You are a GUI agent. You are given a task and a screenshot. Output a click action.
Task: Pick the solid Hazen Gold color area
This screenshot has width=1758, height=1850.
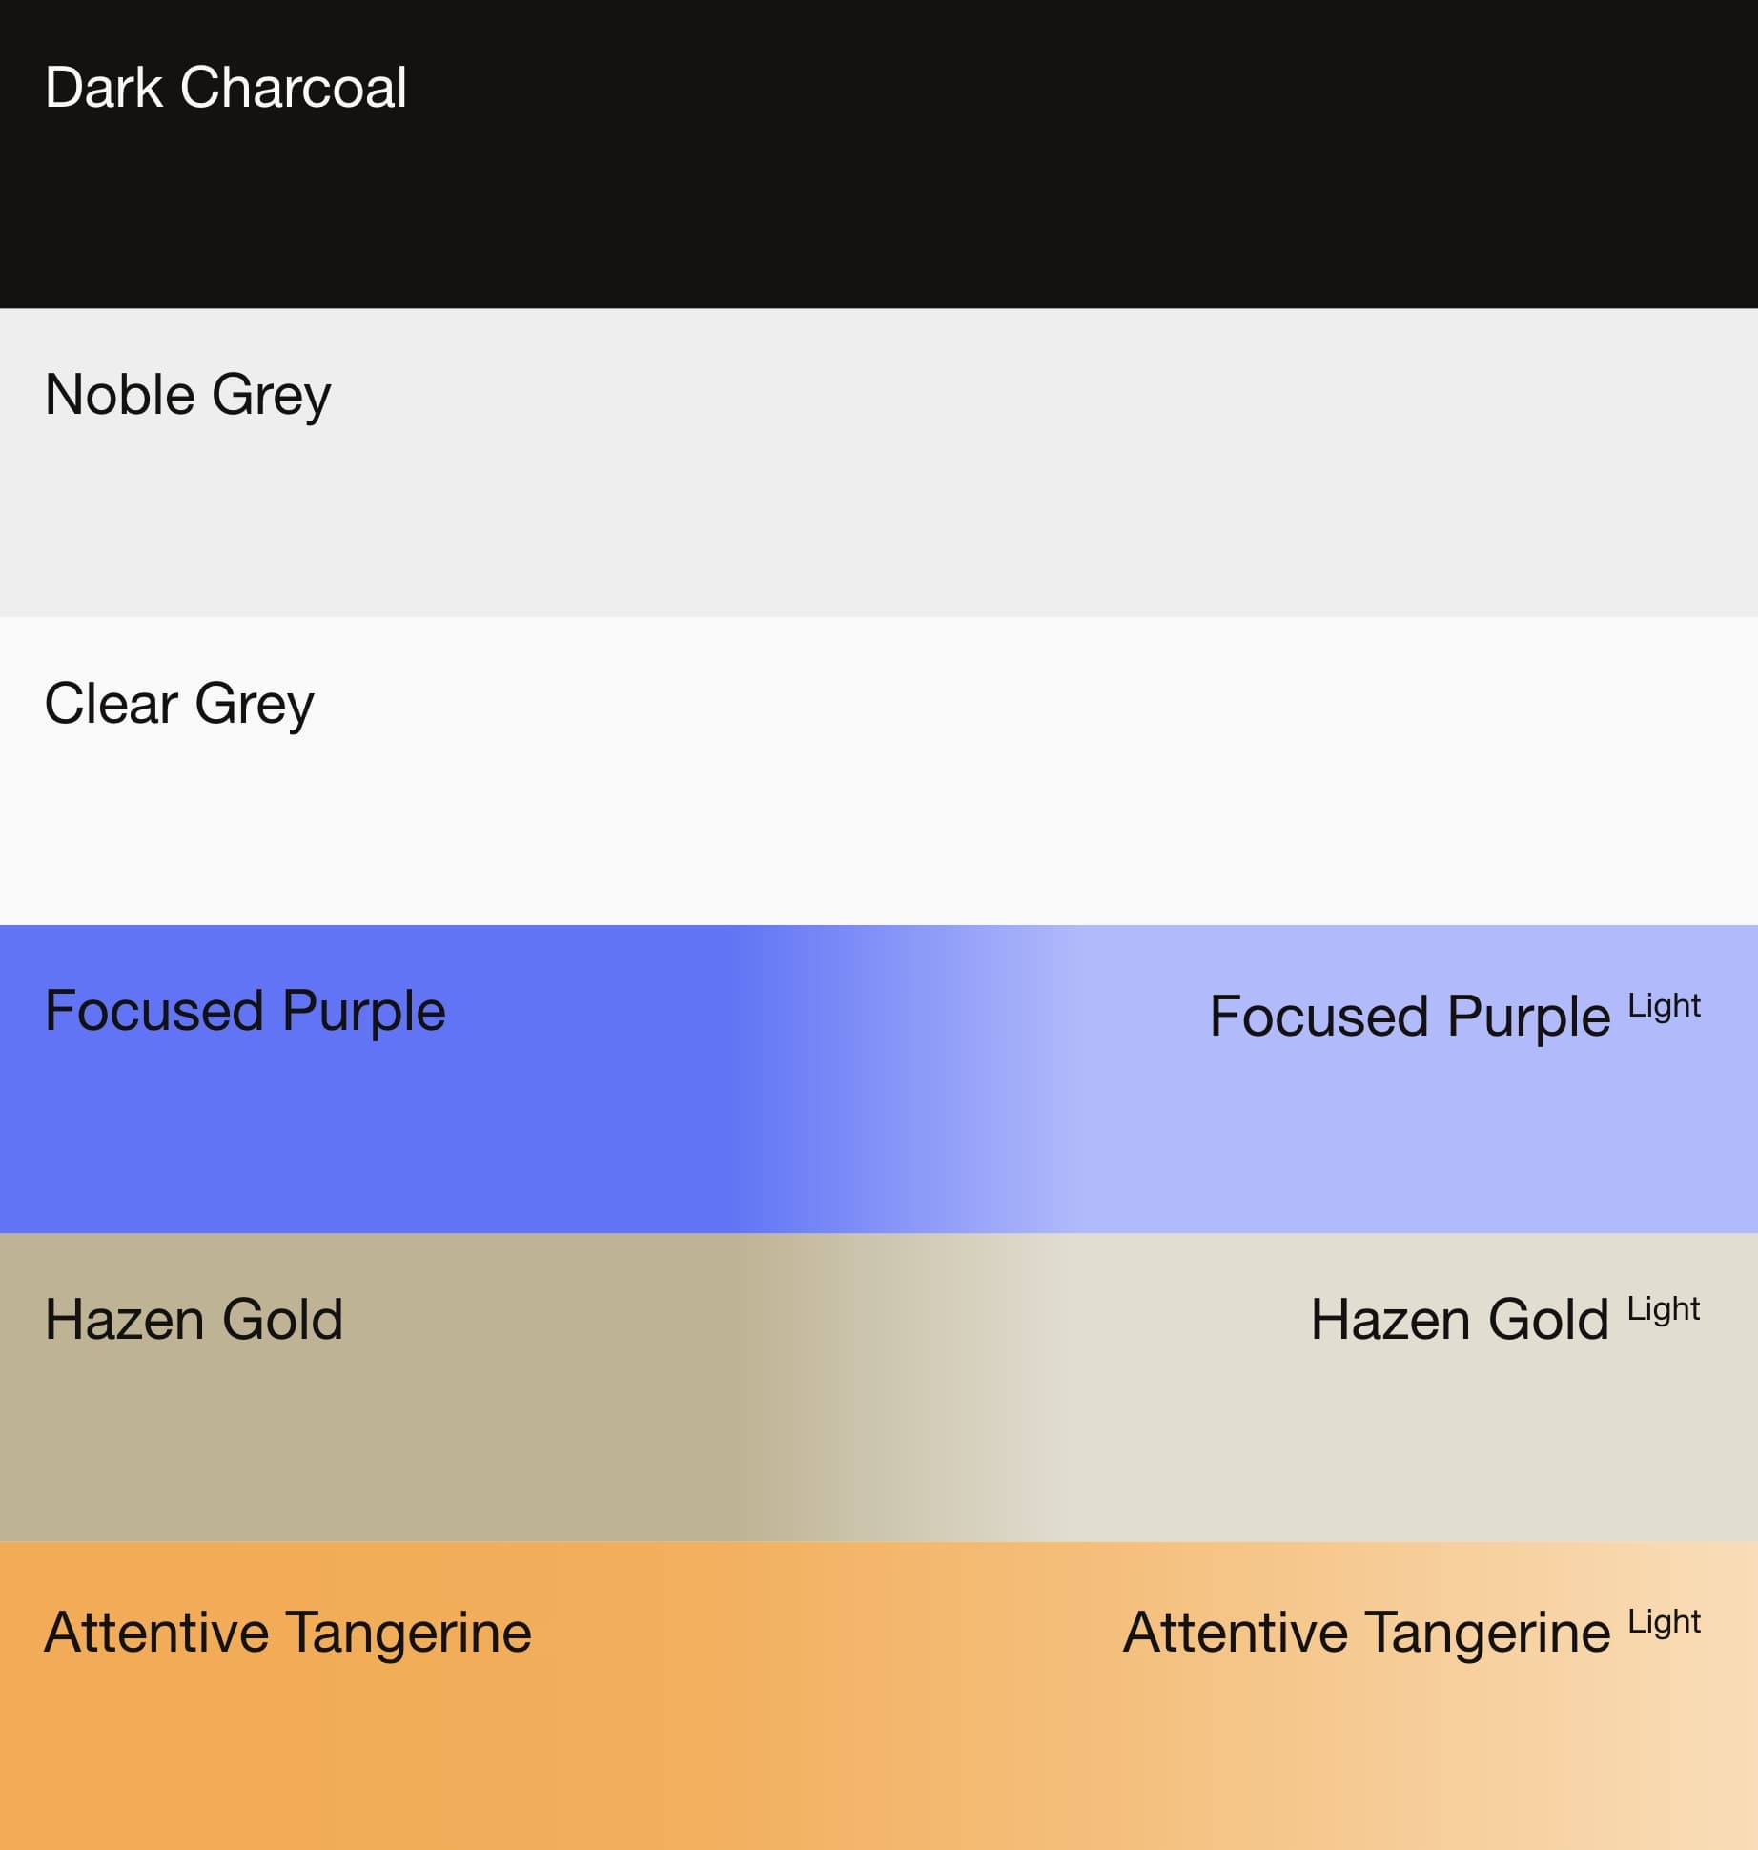[367, 1387]
